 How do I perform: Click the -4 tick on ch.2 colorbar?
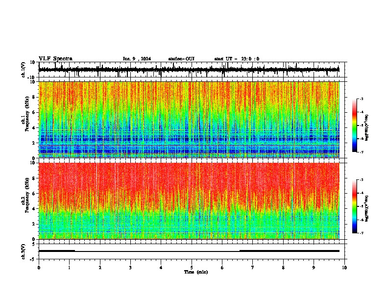362,193
